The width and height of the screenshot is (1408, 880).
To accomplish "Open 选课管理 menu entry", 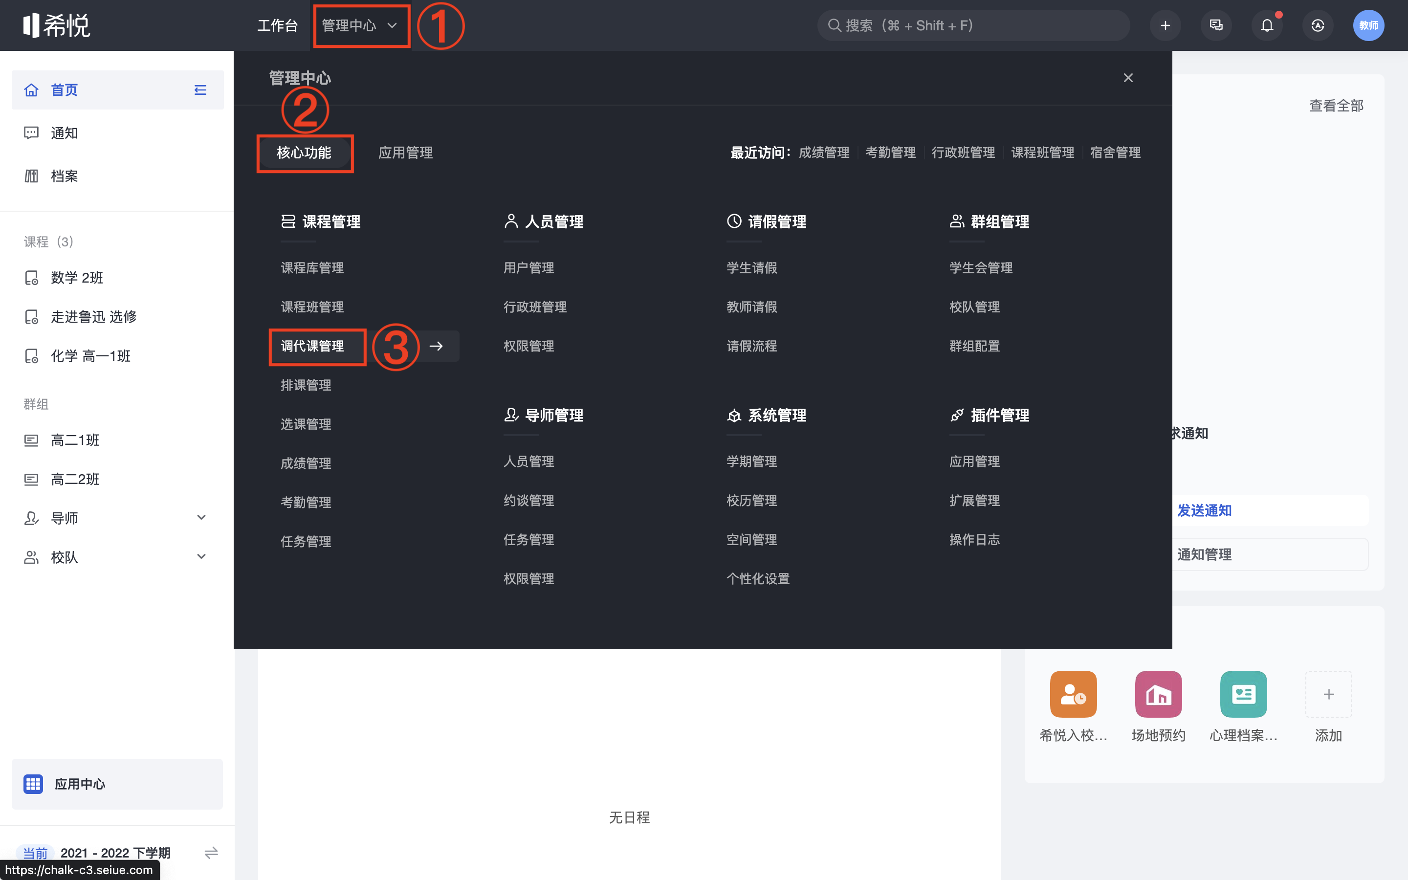I will tap(306, 424).
